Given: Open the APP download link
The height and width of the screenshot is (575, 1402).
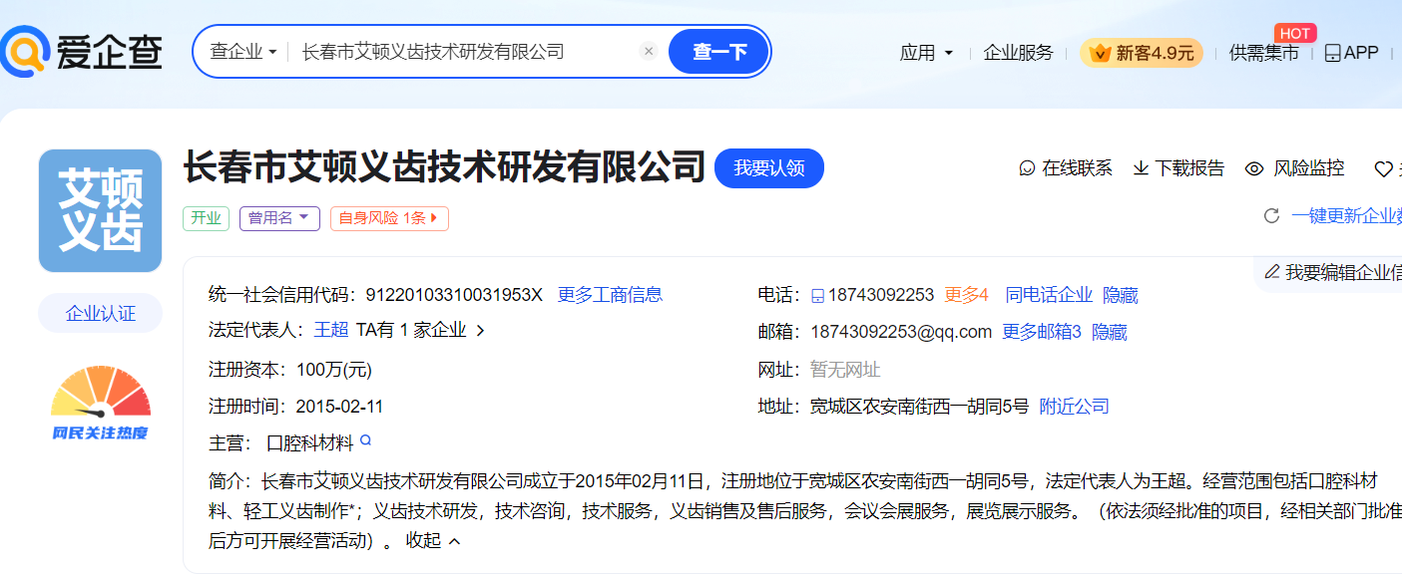Looking at the screenshot, I should click(1351, 53).
